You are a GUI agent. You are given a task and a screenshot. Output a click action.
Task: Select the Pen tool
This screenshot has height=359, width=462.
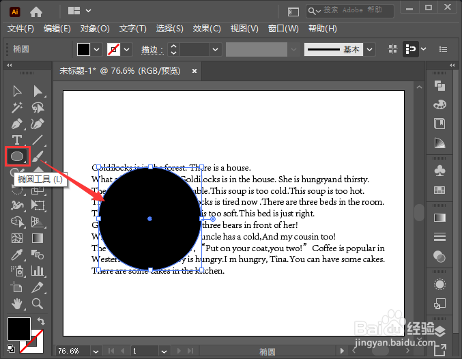17,124
